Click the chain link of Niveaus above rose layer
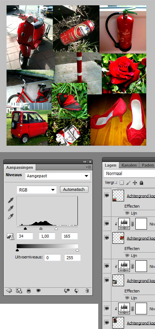 (x=132, y=224)
